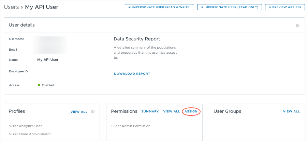
Task: View all permissions
Action: pos(171,111)
